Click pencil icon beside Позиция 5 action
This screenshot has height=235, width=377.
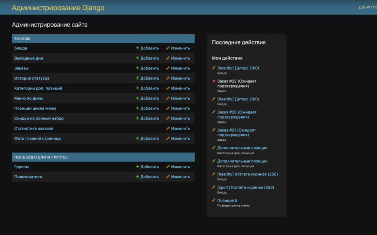click(x=214, y=200)
